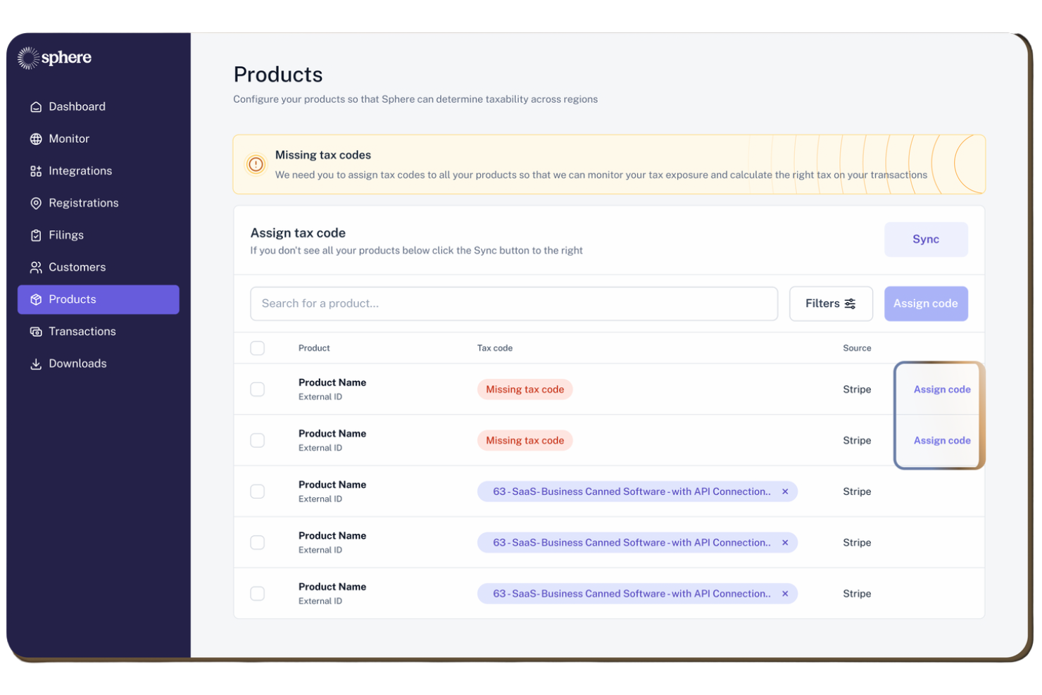Check the first Product Name row checkbox
This screenshot has height=695, width=1042.
(257, 389)
